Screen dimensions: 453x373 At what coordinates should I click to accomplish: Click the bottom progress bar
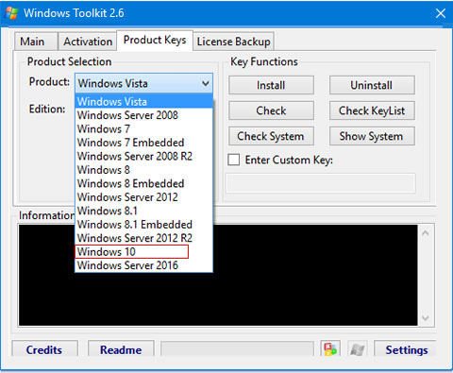(x=237, y=348)
